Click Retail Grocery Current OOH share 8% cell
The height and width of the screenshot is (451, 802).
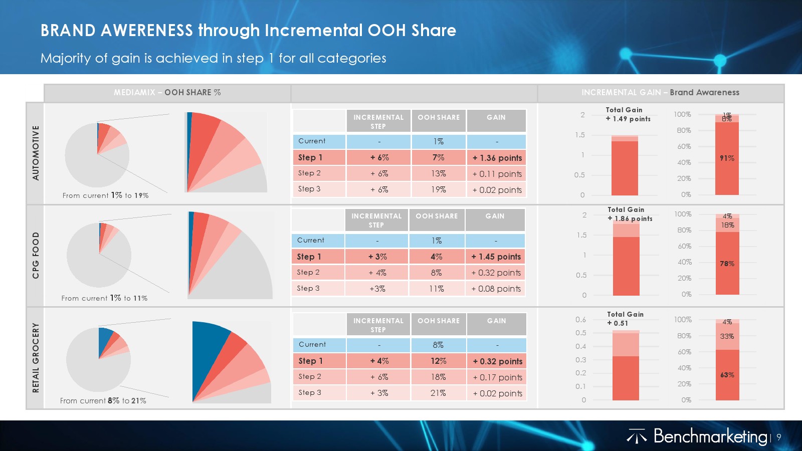point(438,345)
